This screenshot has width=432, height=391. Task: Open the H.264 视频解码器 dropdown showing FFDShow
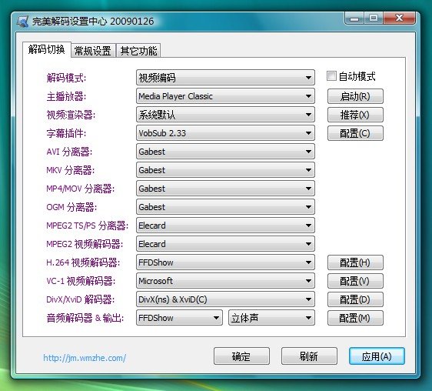click(225, 262)
